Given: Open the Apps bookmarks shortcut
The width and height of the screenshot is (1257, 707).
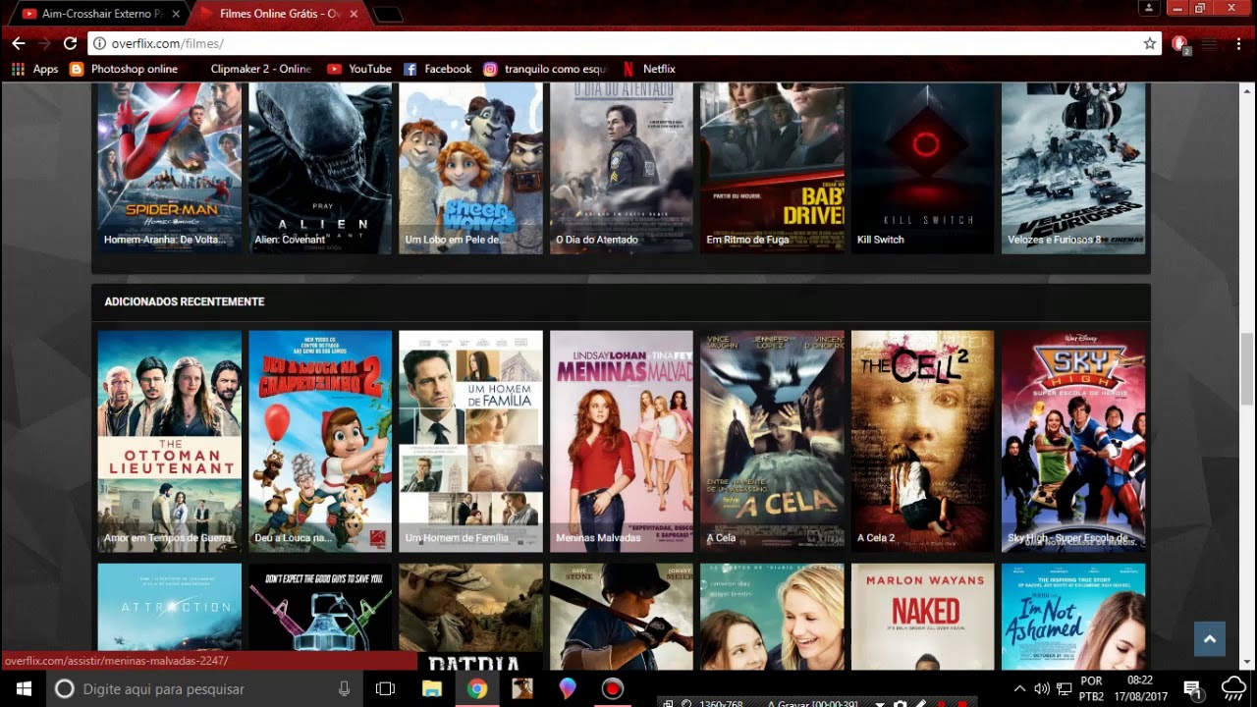Looking at the screenshot, I should coord(34,69).
